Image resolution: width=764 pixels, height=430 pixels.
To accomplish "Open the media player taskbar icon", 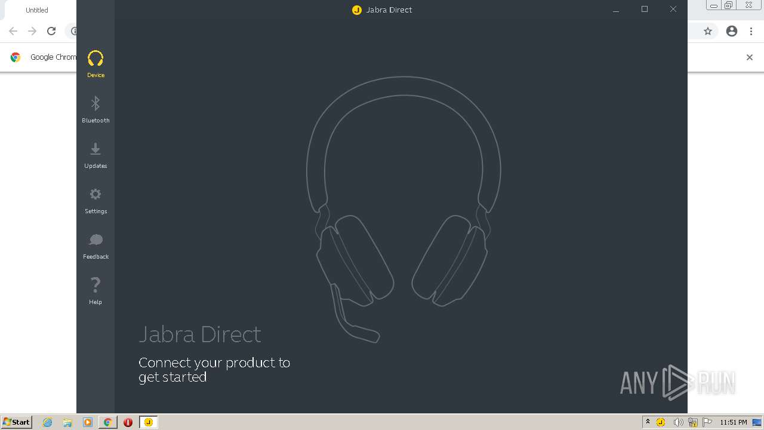I will pos(88,422).
